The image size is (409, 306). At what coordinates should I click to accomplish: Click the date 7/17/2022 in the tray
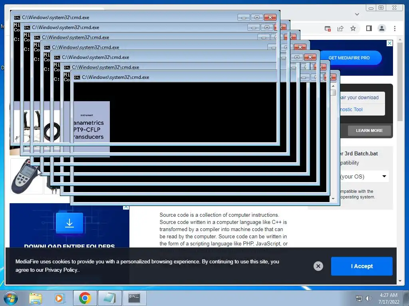point(389,302)
